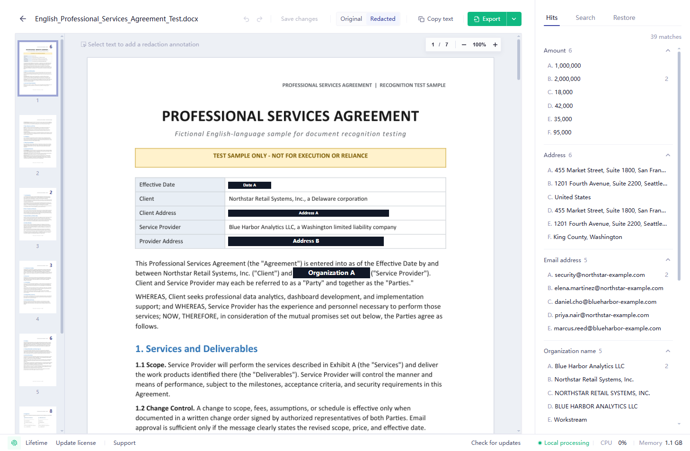Select elena.martinez@northstar-example.com hit
The height and width of the screenshot is (451, 690).
click(x=608, y=288)
